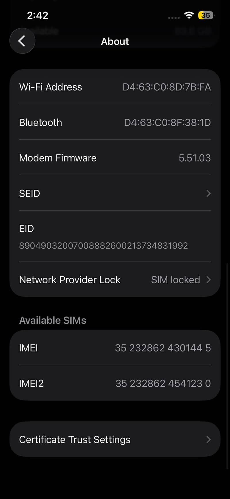Tap the Modem Firmware version number
The width and height of the screenshot is (230, 499).
point(195,158)
